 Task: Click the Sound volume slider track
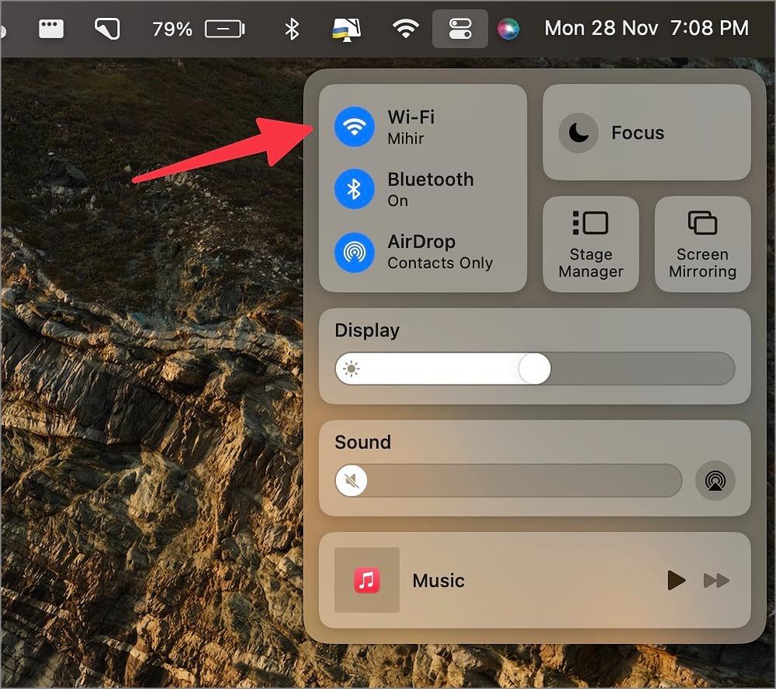[x=508, y=481]
